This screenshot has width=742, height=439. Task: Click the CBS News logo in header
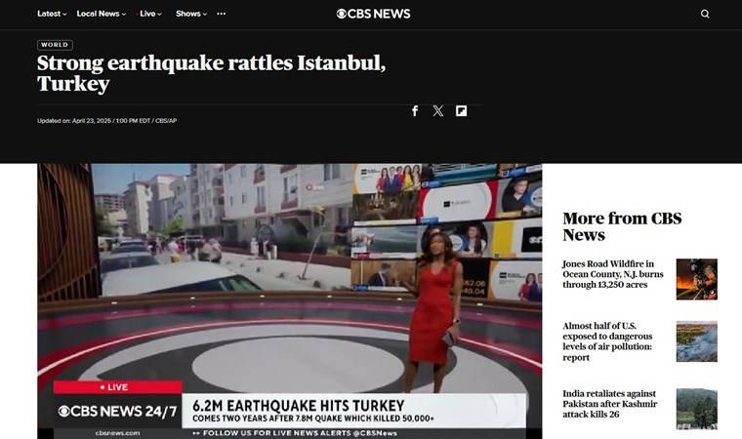coord(373,14)
